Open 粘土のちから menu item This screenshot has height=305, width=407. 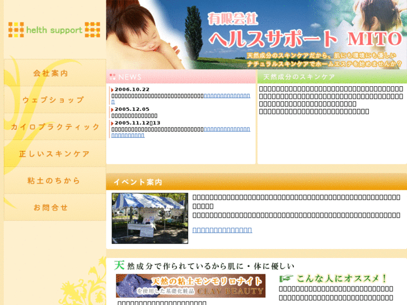(55, 180)
